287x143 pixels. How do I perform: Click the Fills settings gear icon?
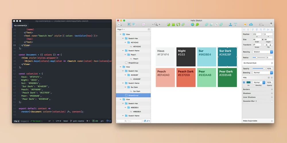coord(269,78)
